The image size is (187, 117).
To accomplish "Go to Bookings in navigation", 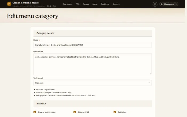I will pyautogui.click(x=105, y=4).
